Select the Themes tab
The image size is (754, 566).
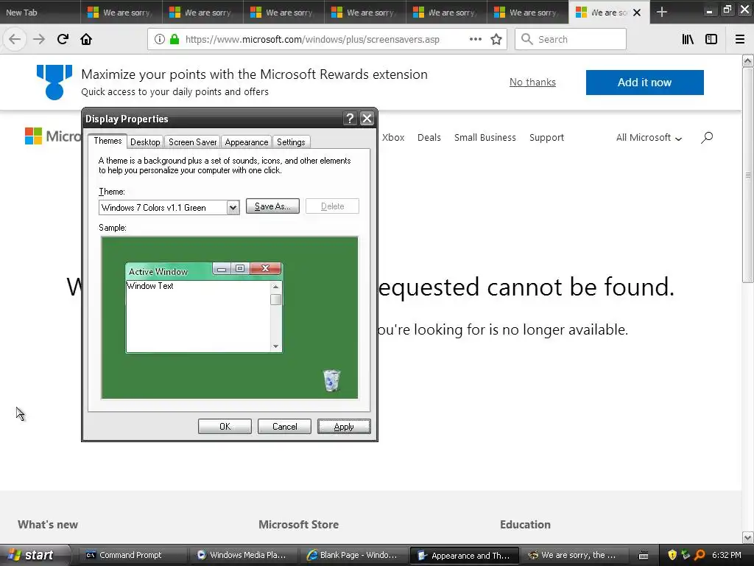tap(108, 141)
